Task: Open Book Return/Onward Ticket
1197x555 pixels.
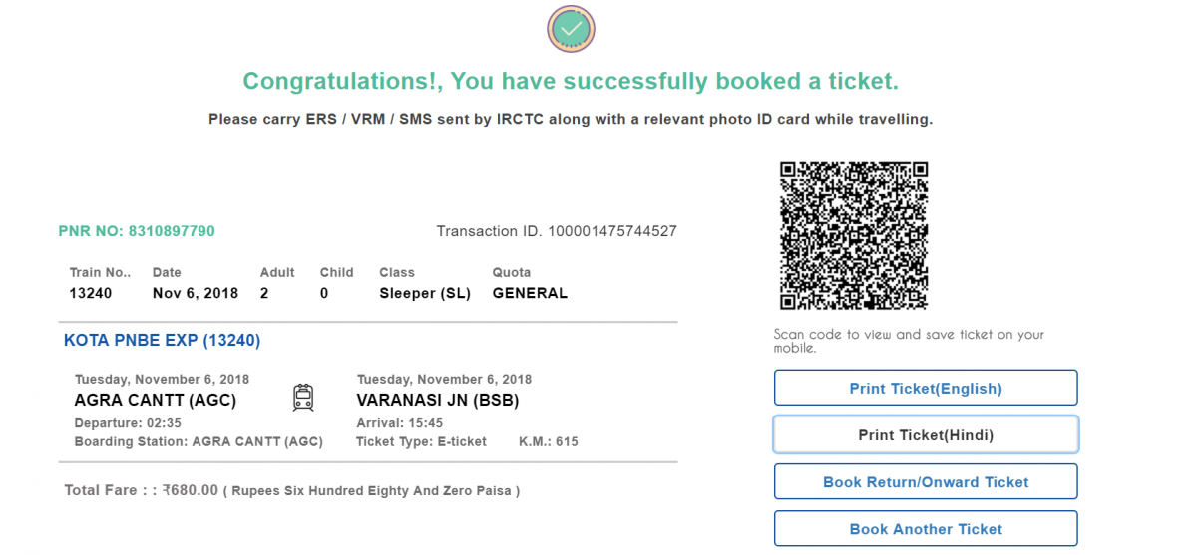Action: 926,482
